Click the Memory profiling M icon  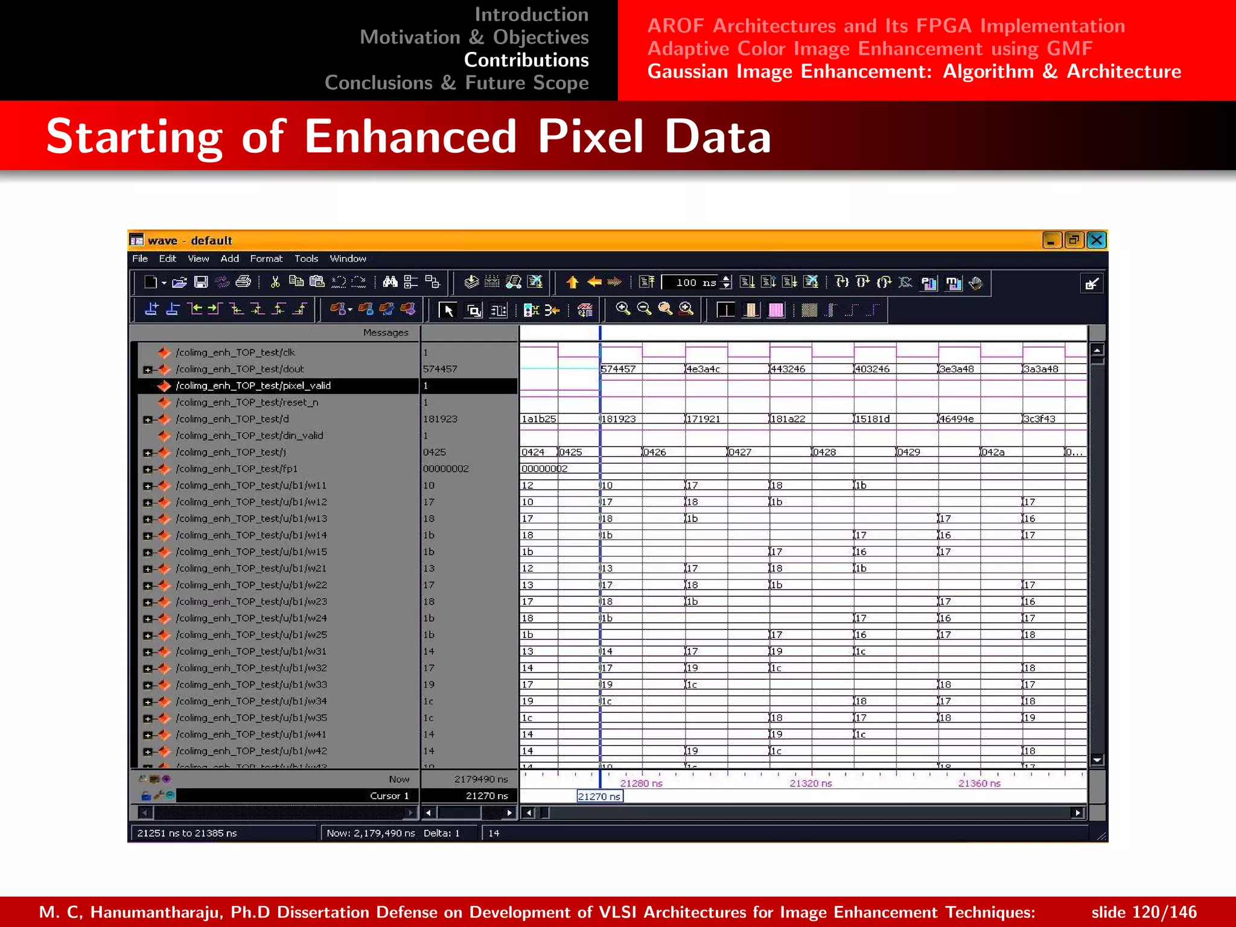[x=954, y=283]
